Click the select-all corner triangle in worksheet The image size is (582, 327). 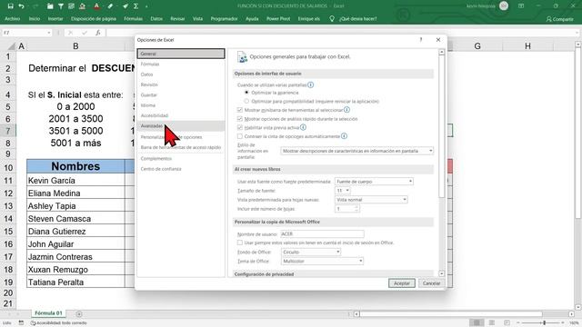pyautogui.click(x=12, y=46)
